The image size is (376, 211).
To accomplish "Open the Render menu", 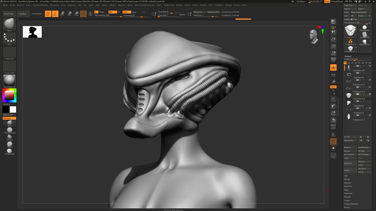I will (x=179, y=5).
